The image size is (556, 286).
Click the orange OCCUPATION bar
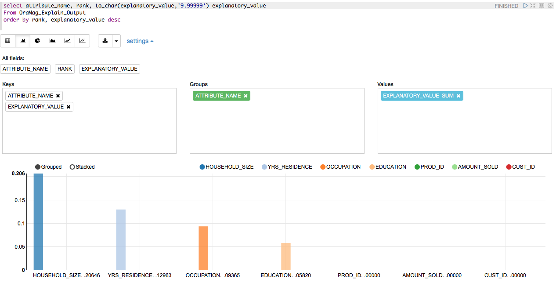(x=203, y=248)
